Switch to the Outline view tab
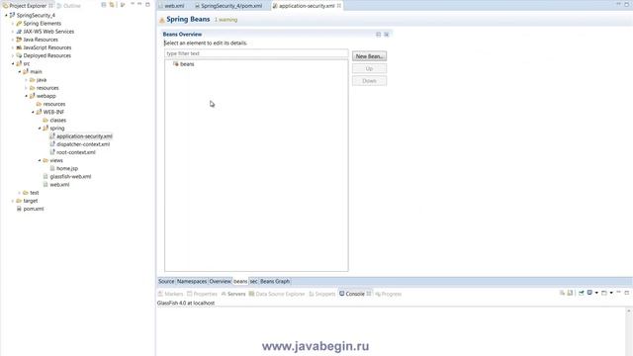Screen dimensions: 633x356 pos(68,6)
